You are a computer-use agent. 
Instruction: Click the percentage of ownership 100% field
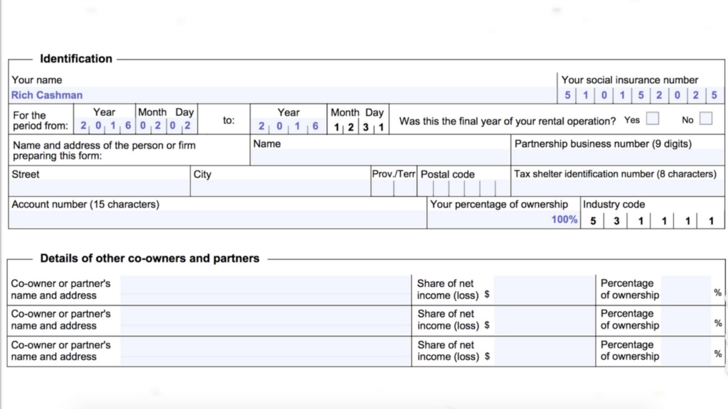pos(503,219)
